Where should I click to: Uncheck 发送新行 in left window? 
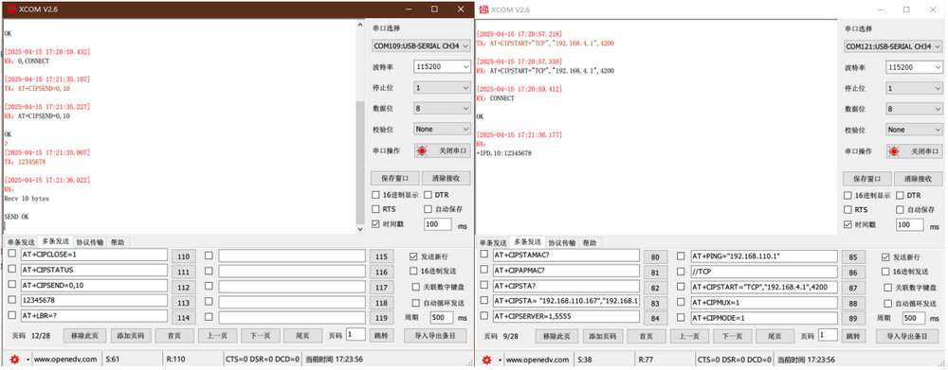(413, 256)
